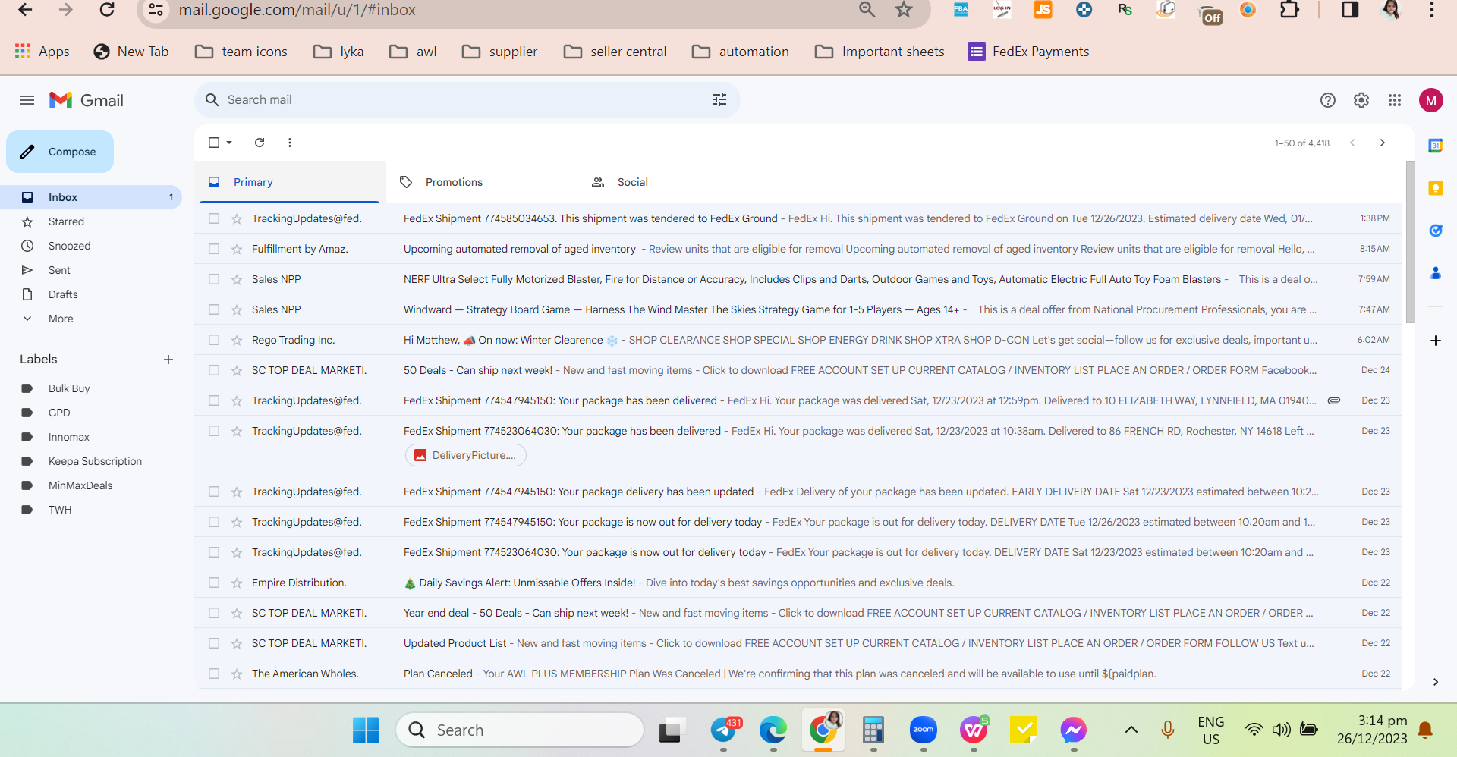
Task: Open Gmail settings gear
Action: point(1361,100)
